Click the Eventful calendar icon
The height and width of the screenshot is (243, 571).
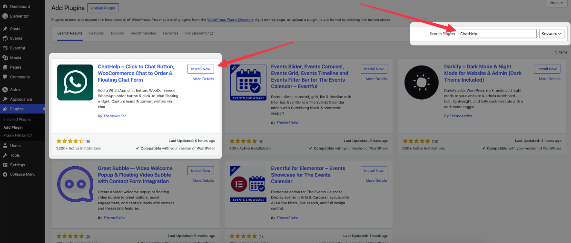coord(5,48)
